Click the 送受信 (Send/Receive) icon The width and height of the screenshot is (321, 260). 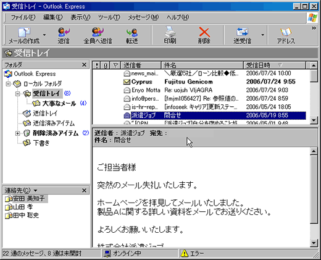tap(242, 35)
